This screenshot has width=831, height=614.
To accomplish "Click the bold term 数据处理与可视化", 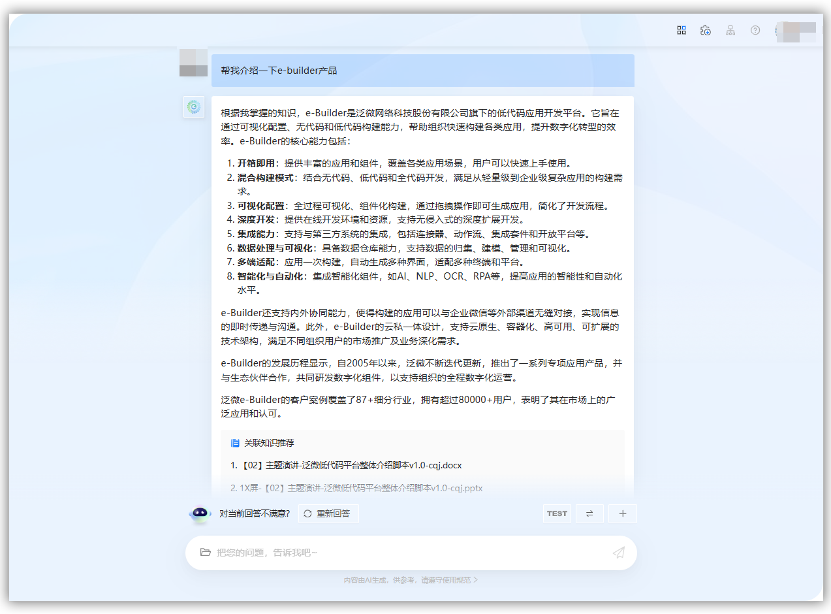I will point(274,248).
